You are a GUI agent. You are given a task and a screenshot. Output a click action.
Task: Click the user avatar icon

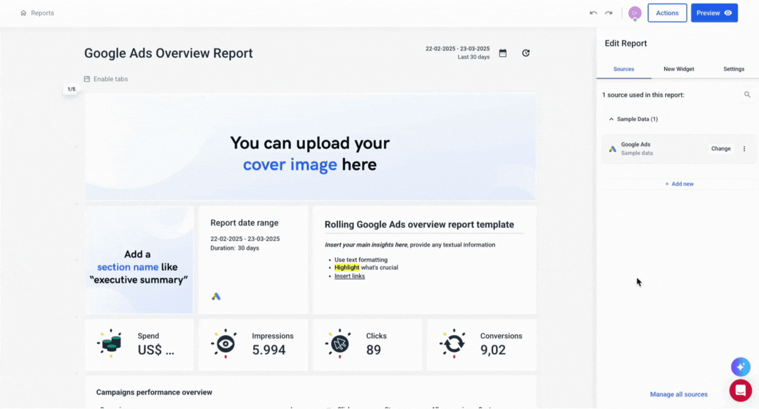(x=635, y=13)
